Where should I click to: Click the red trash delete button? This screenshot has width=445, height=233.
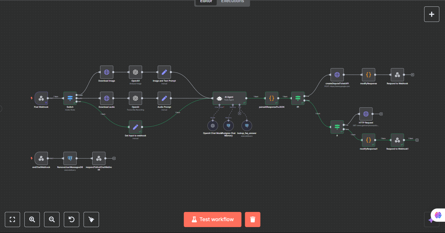coord(253,220)
